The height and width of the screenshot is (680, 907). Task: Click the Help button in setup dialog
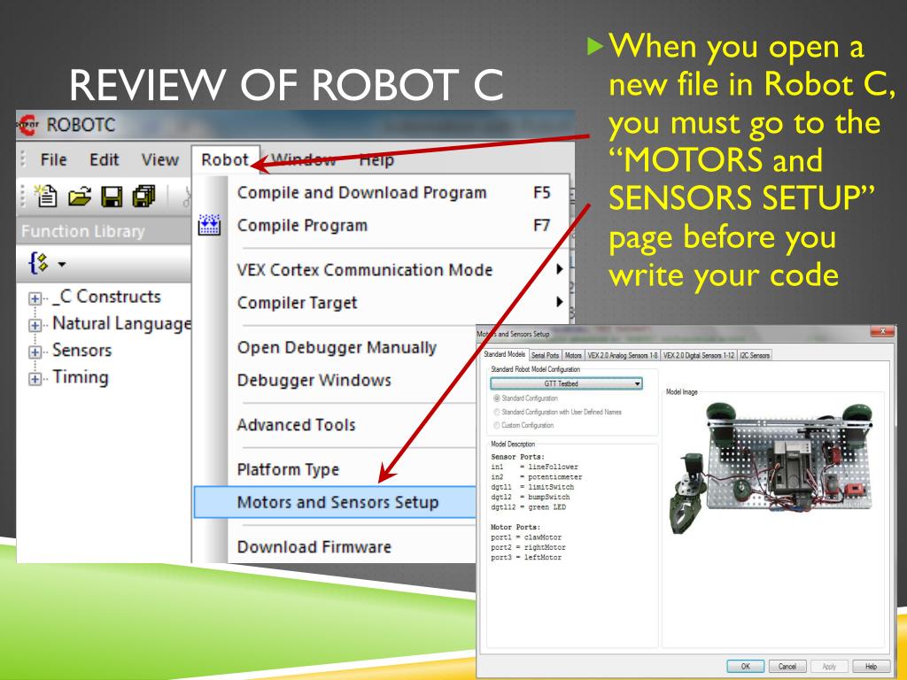click(x=872, y=666)
